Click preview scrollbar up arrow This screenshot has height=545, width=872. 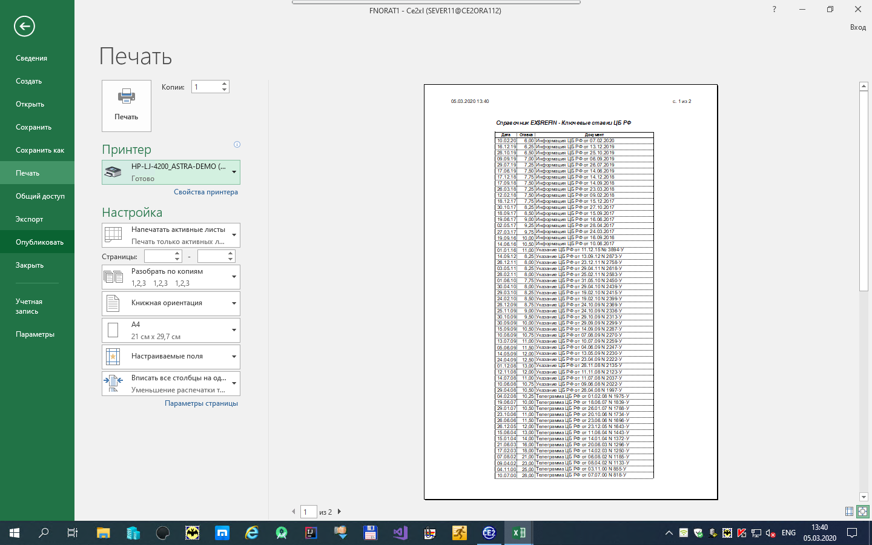tap(864, 87)
